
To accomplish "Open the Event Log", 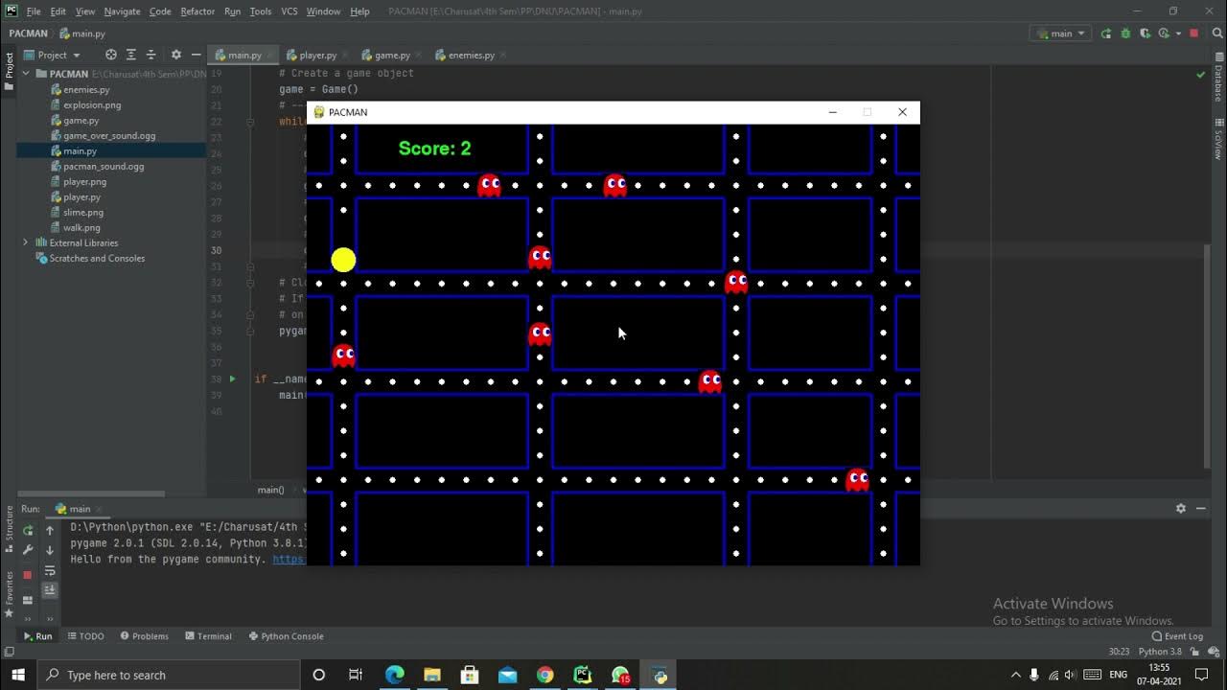I will (x=1177, y=636).
